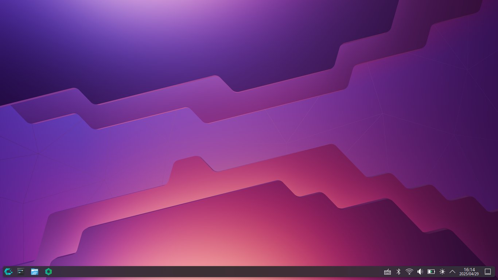Open calendar from the 2025/04/29 date
The image size is (498, 280).
[469, 274]
